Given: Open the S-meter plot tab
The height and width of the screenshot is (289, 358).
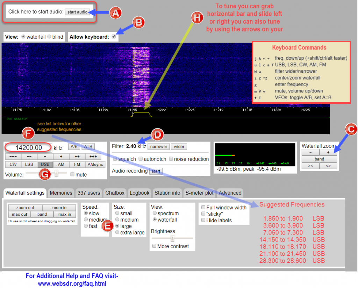Looking at the screenshot, I should [199, 193].
